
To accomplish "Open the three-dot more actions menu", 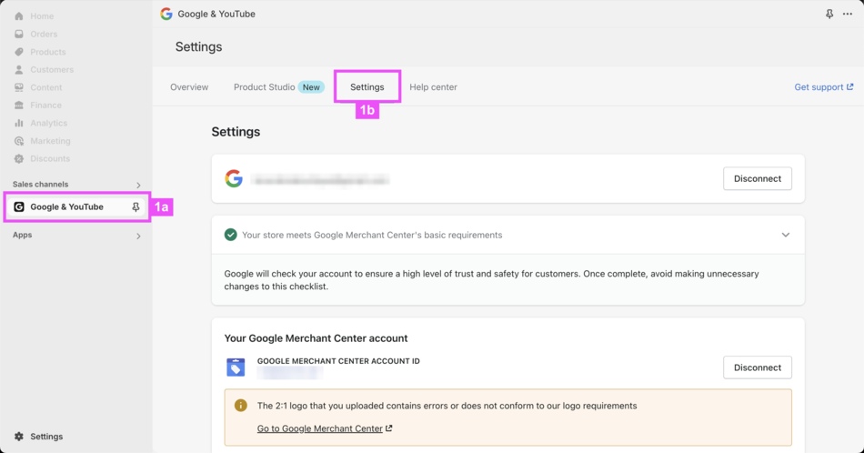I will 848,15.
